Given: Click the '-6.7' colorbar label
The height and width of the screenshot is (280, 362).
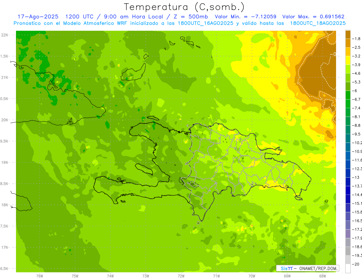Looking at the screenshot, I should (357, 99).
